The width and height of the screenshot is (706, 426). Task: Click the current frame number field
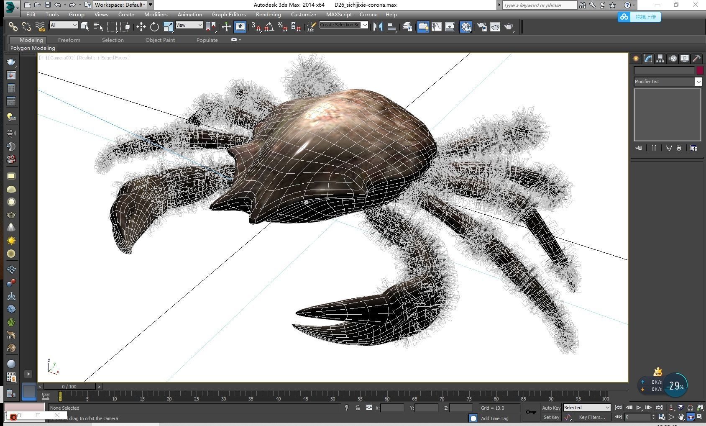pyautogui.click(x=638, y=417)
